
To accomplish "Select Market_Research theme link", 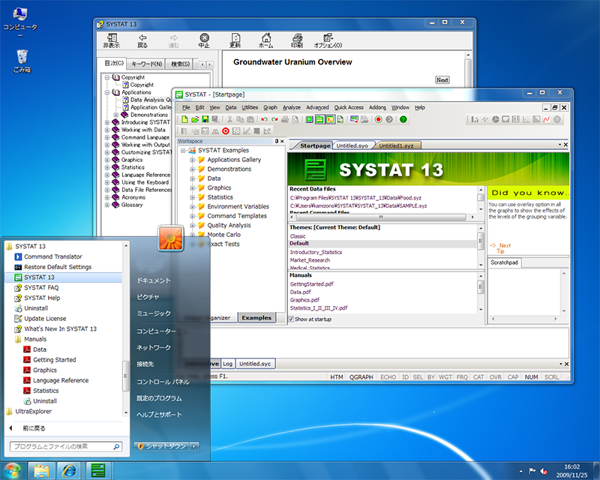I will pos(310,260).
